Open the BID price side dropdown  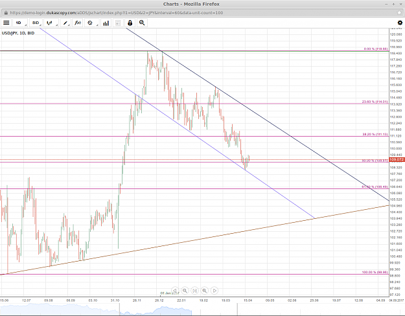click(36, 23)
